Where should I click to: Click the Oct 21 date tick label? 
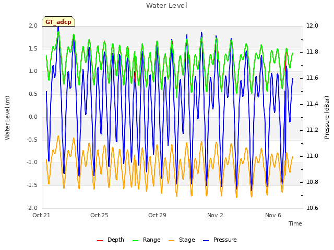coord(41,215)
